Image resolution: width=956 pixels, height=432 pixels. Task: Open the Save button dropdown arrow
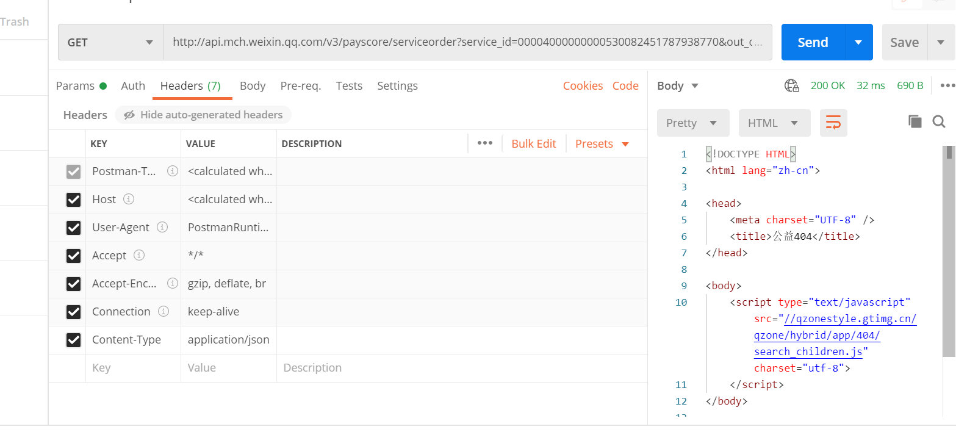[x=940, y=42]
